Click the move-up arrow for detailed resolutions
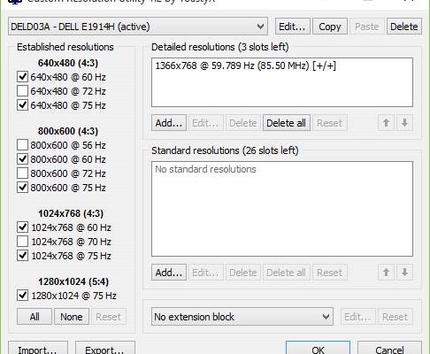Screen dimensions: 430x354 click(x=386, y=123)
